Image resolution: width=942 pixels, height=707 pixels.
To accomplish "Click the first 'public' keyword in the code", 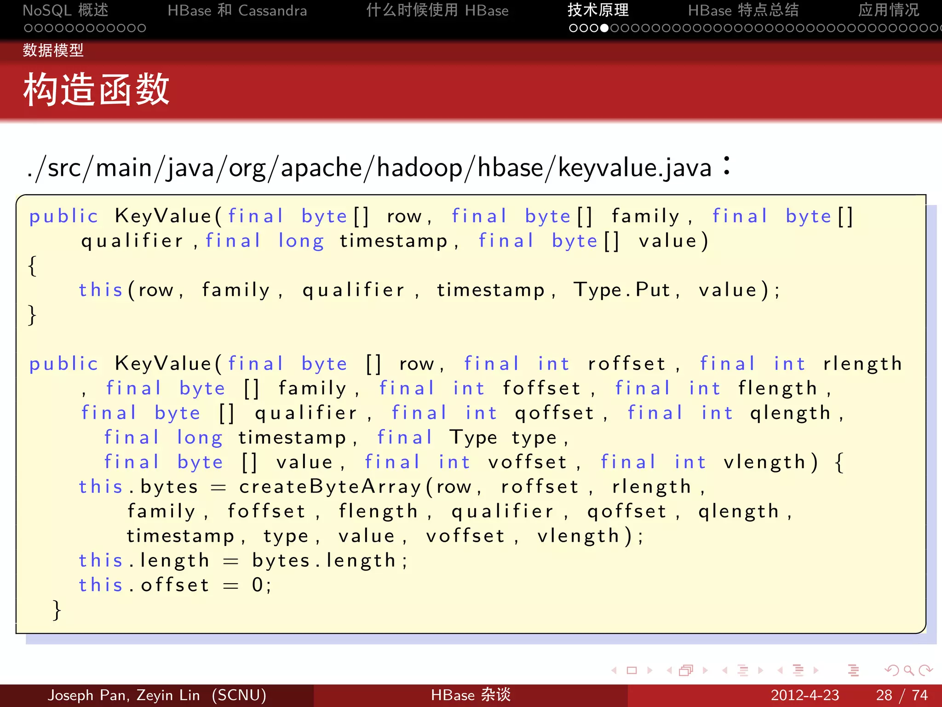I will point(64,216).
